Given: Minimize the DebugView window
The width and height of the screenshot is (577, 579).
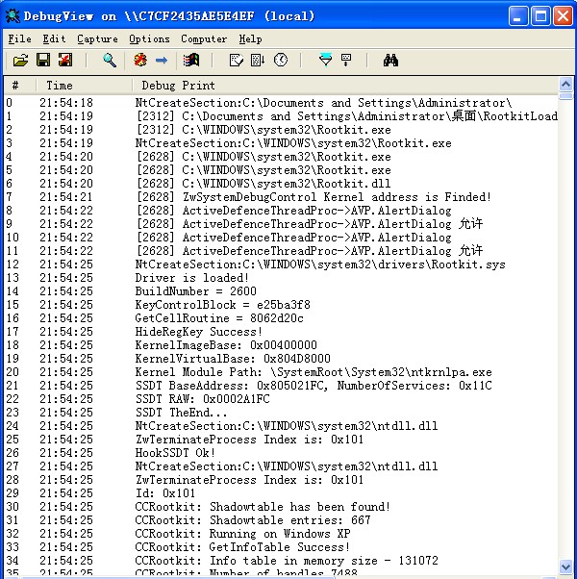Looking at the screenshot, I should click(517, 16).
